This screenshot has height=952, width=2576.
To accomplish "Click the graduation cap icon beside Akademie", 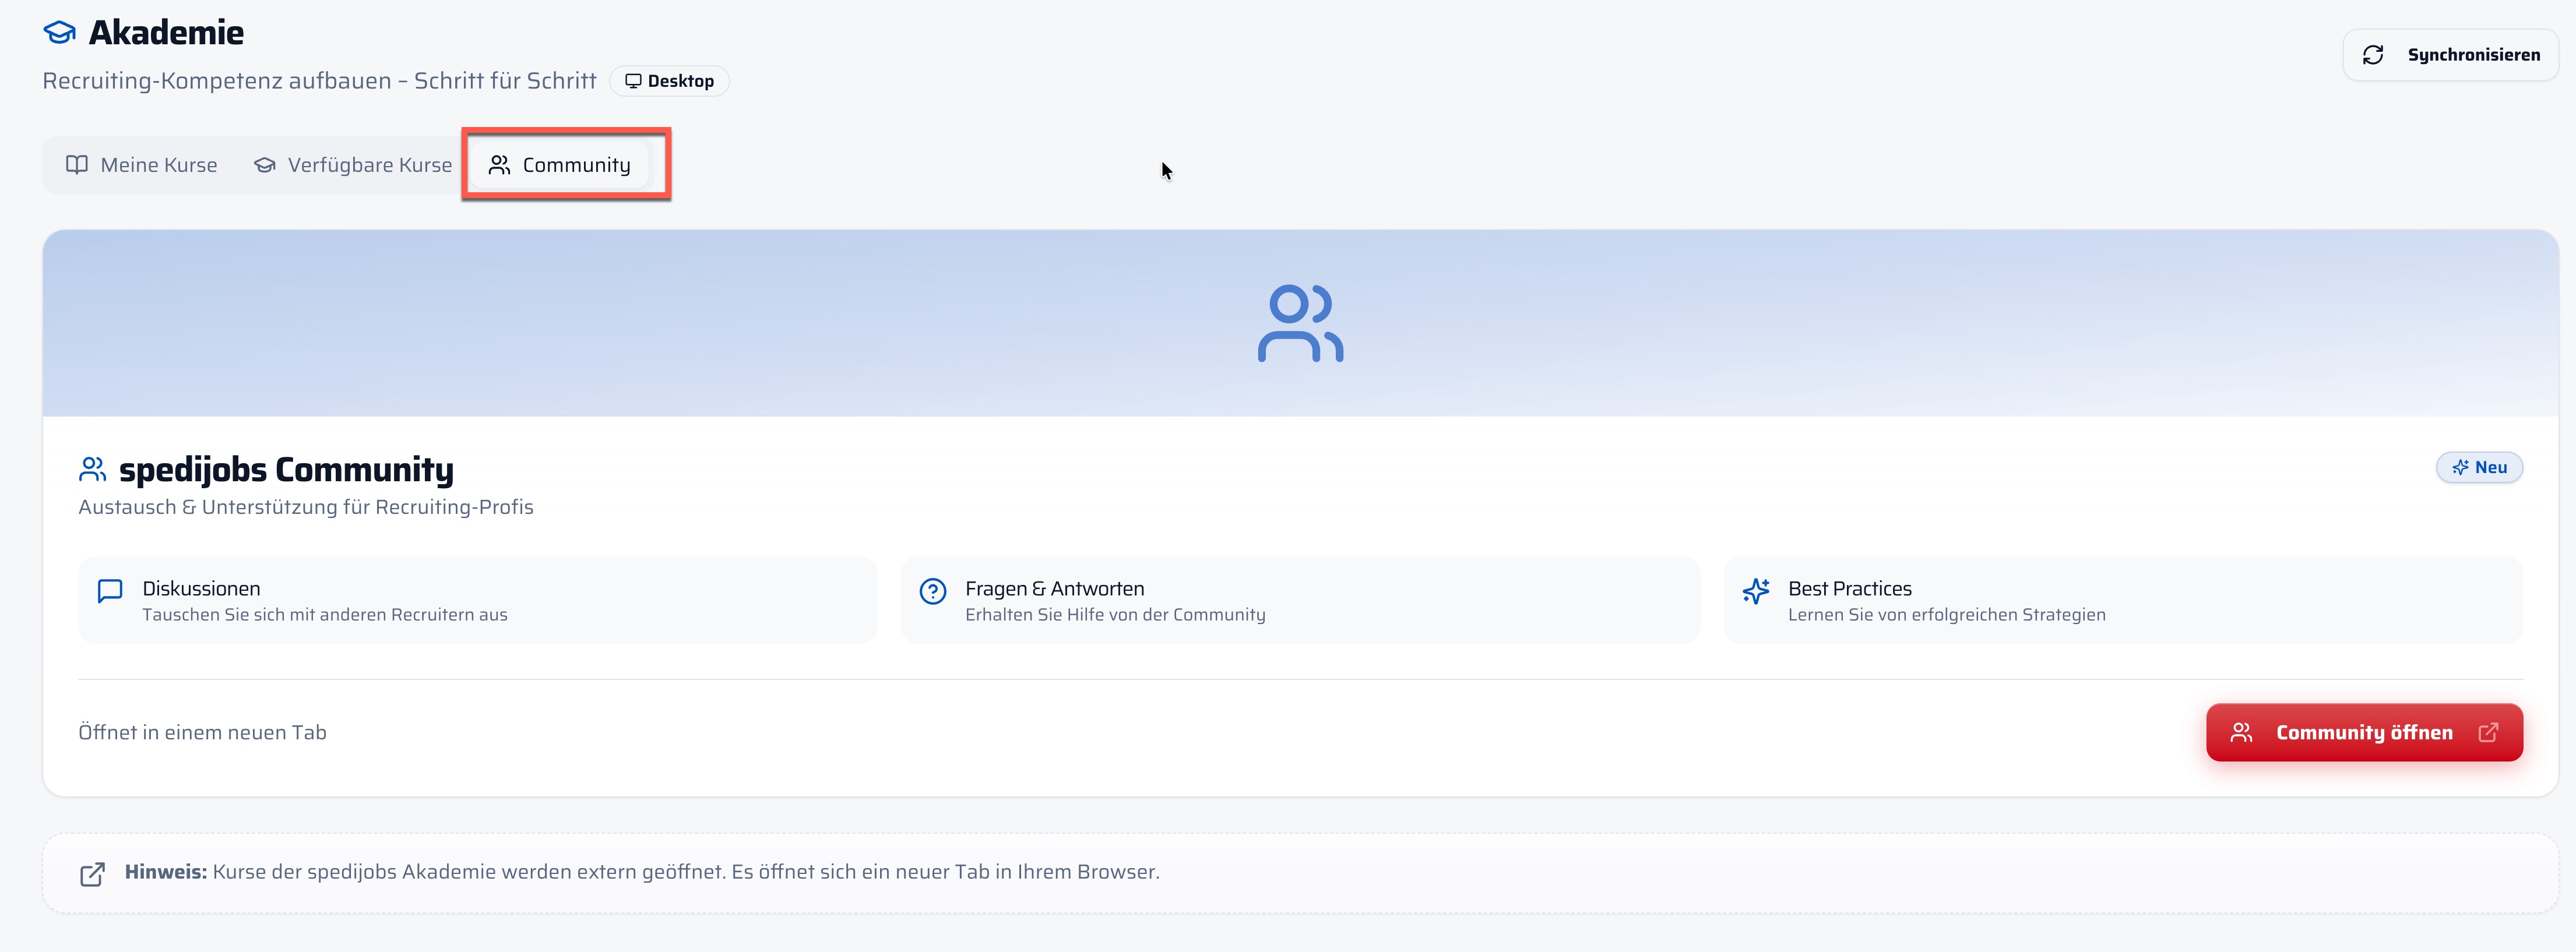I will (60, 33).
